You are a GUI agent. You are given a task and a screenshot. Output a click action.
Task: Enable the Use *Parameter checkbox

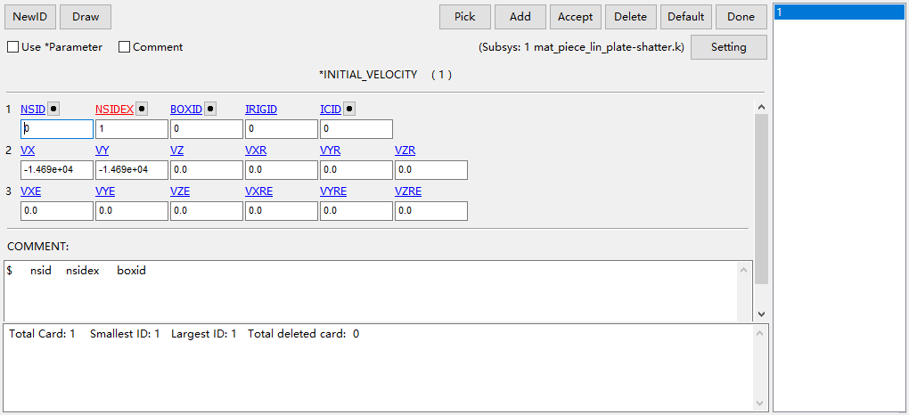[12, 47]
